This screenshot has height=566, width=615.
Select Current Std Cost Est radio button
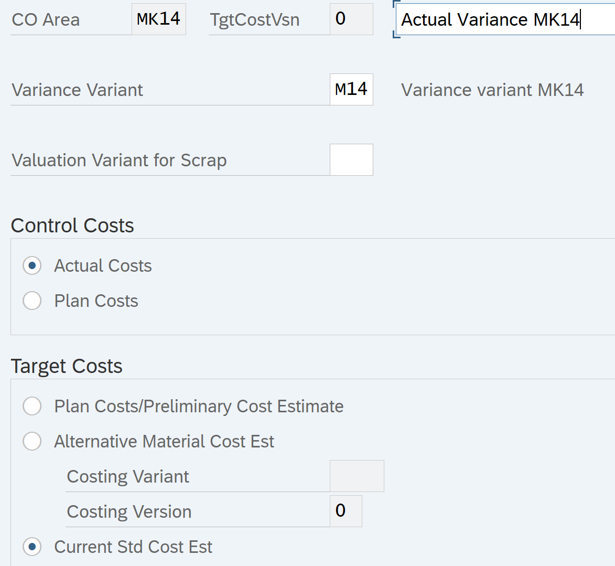32,547
